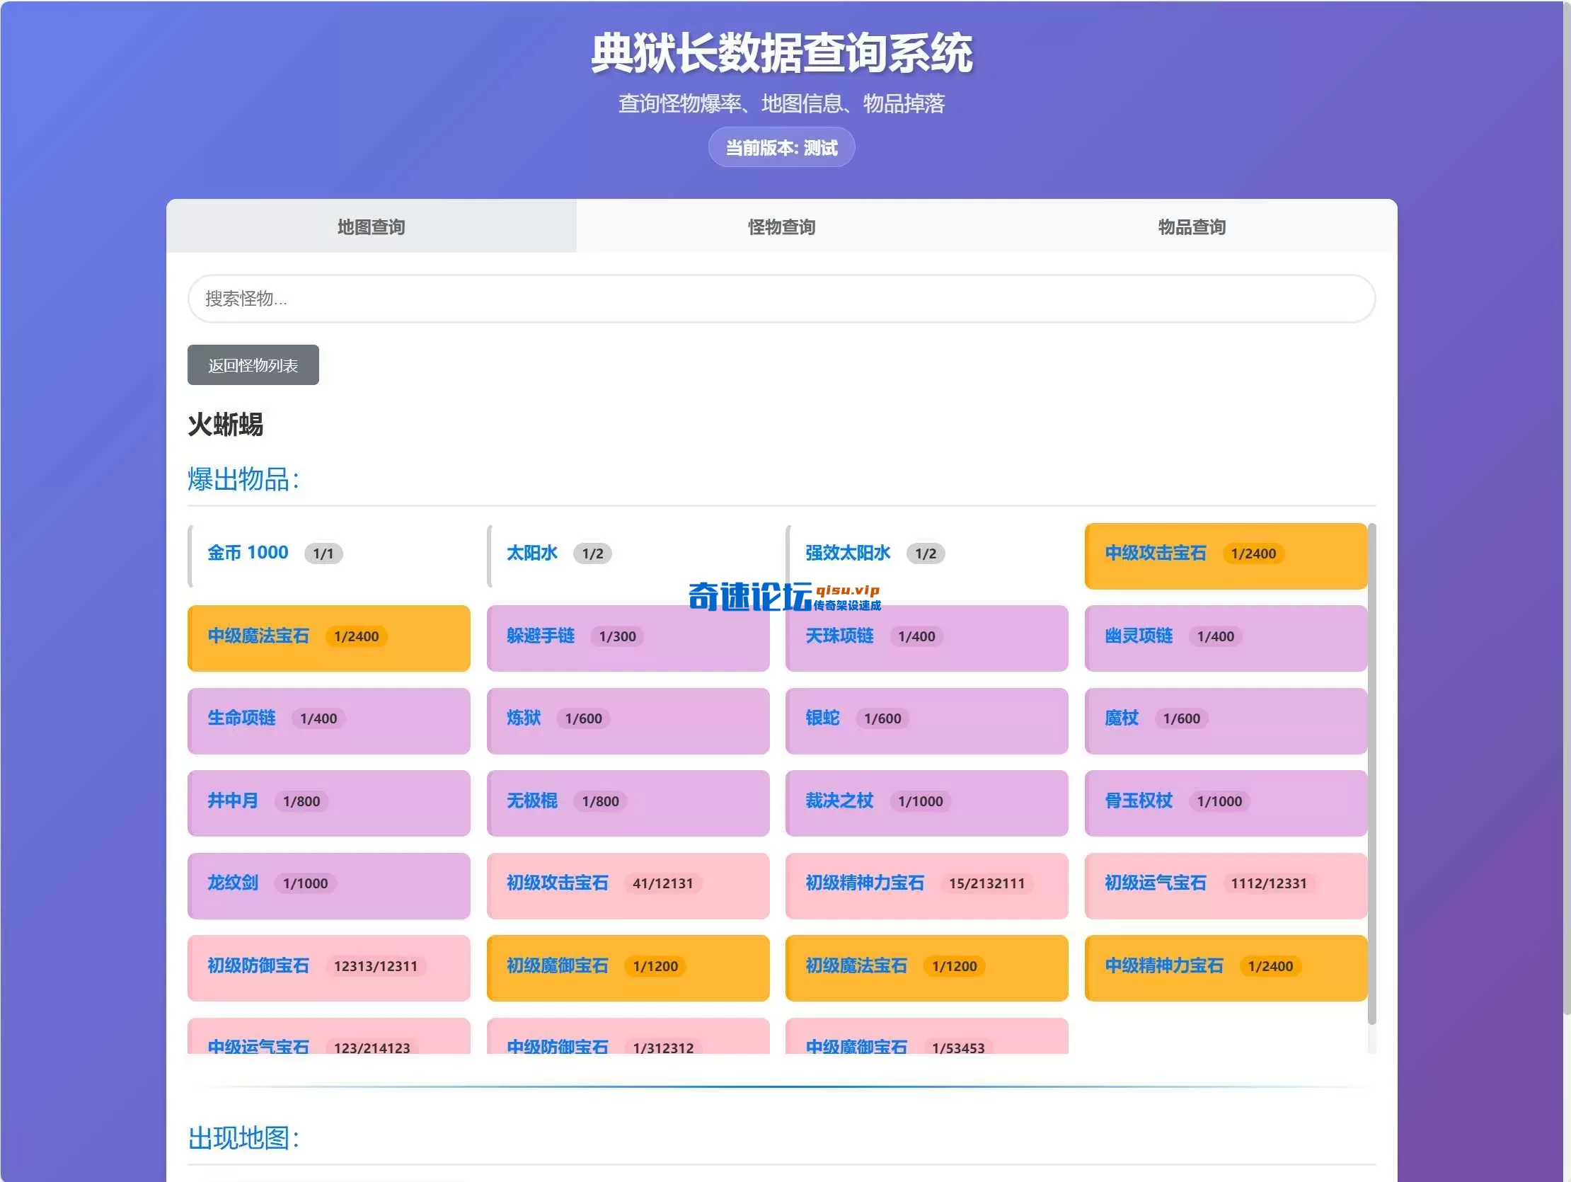This screenshot has width=1571, height=1182.
Task: Open the 中级魔法宝石 item card
Action: [328, 638]
